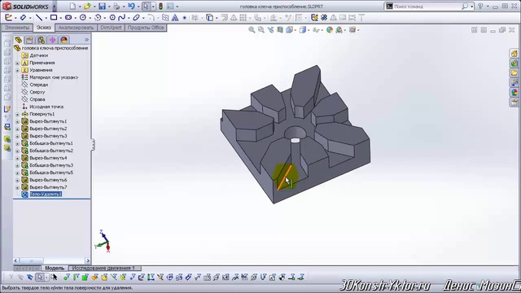Open the DimXpertManager tab icon
Screen dimensions: 521x293
pos(52,40)
